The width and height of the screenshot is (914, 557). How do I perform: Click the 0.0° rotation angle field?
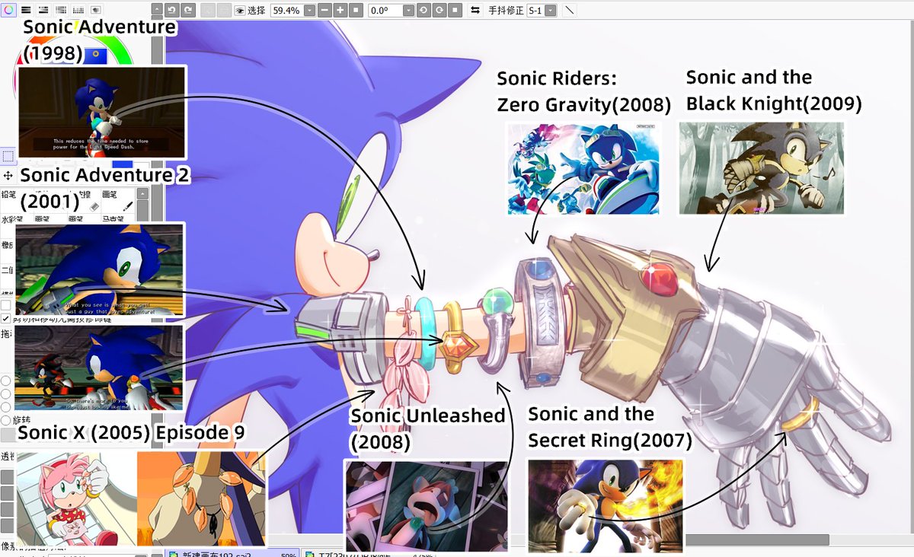coord(385,11)
